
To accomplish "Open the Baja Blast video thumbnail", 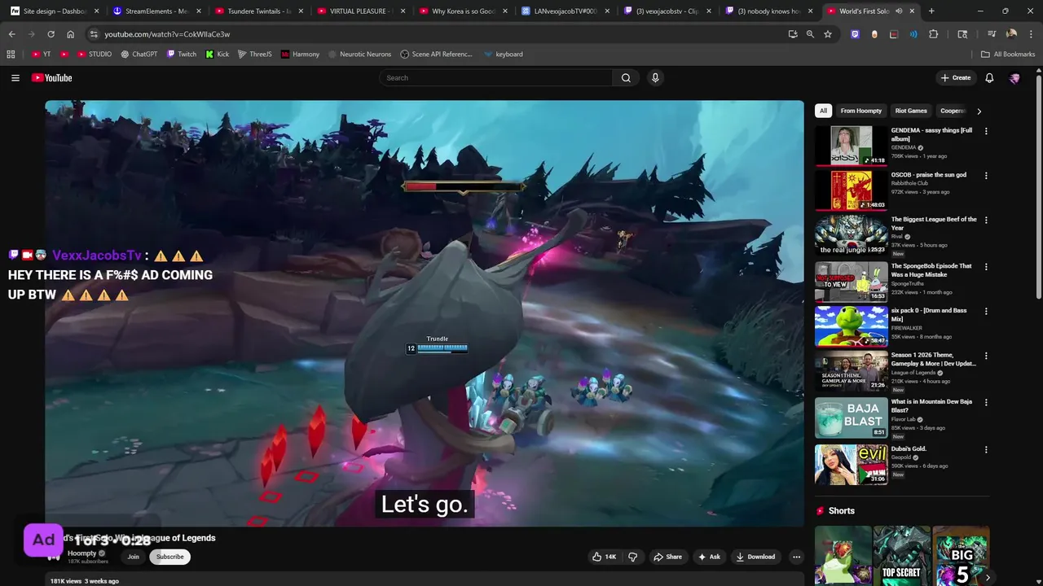I will (852, 418).
